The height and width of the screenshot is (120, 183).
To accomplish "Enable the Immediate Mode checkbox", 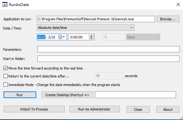I will pyautogui.click(x=5, y=85).
